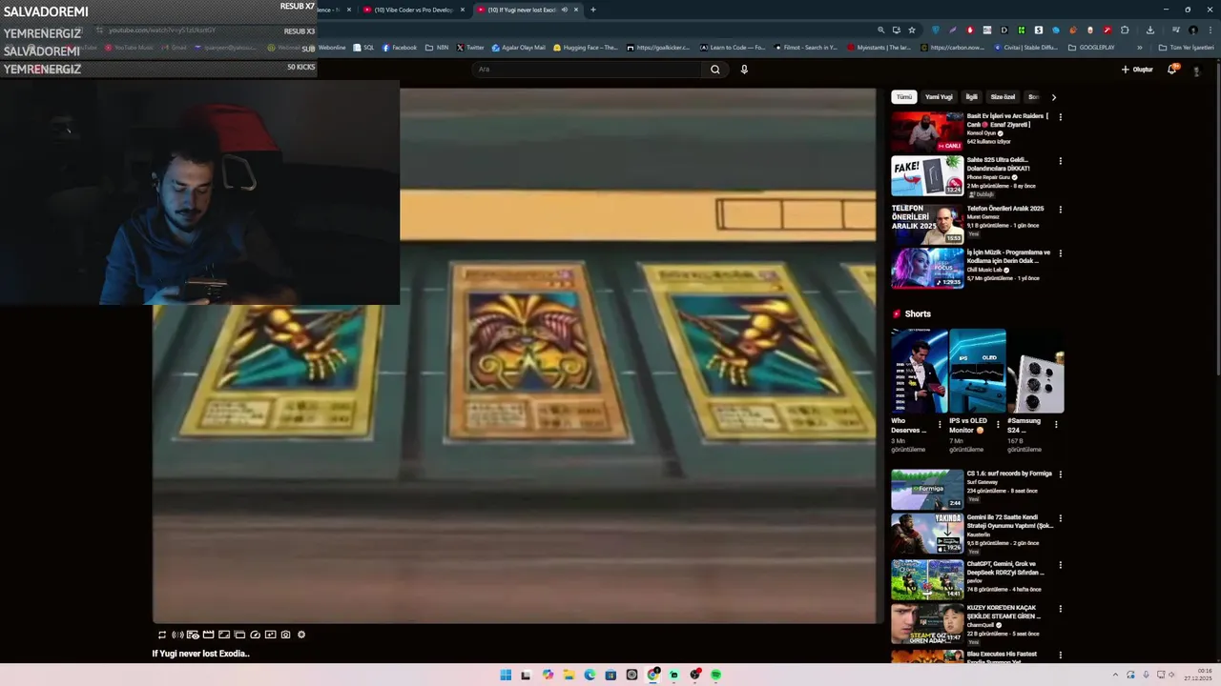Open Spotify from the taskbar
This screenshot has width=1221, height=686.
coord(715,675)
